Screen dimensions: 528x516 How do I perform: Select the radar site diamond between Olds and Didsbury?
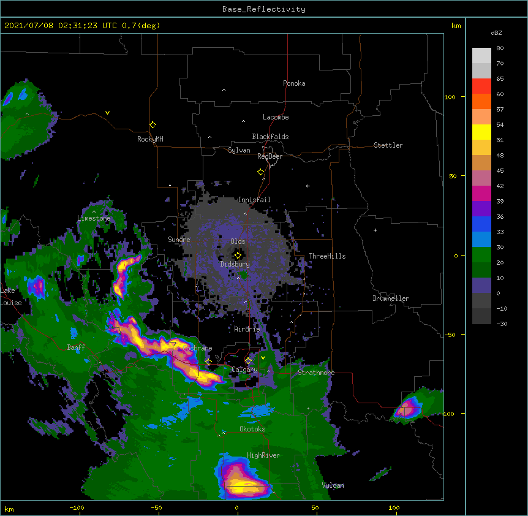coord(238,256)
